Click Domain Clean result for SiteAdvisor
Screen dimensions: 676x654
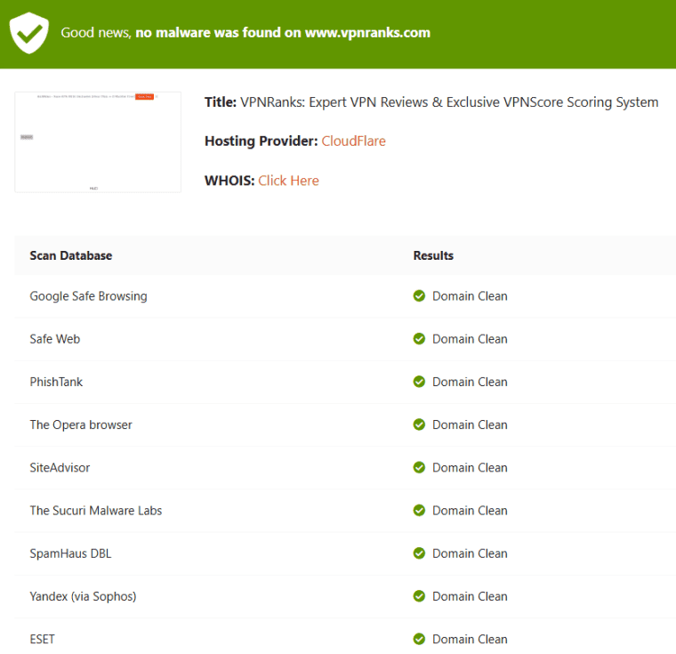click(470, 467)
